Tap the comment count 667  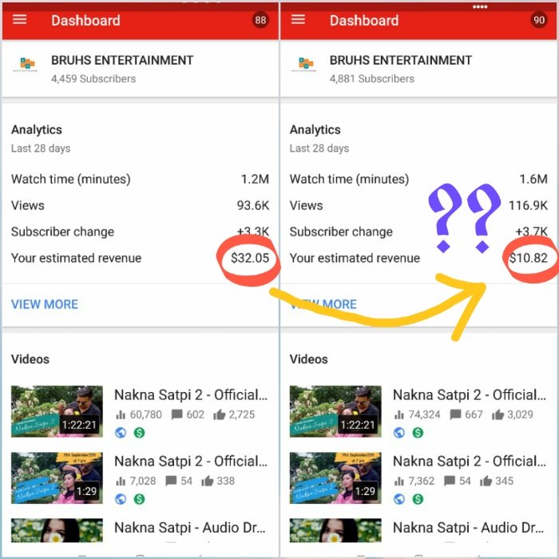[474, 414]
